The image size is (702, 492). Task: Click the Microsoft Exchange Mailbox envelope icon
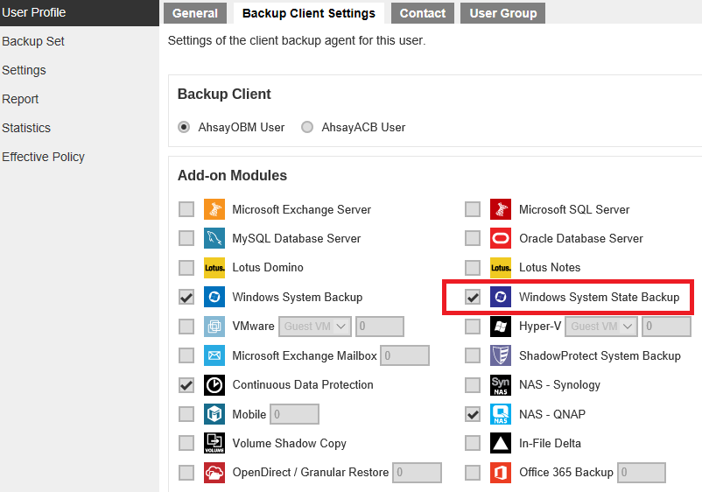click(x=214, y=355)
